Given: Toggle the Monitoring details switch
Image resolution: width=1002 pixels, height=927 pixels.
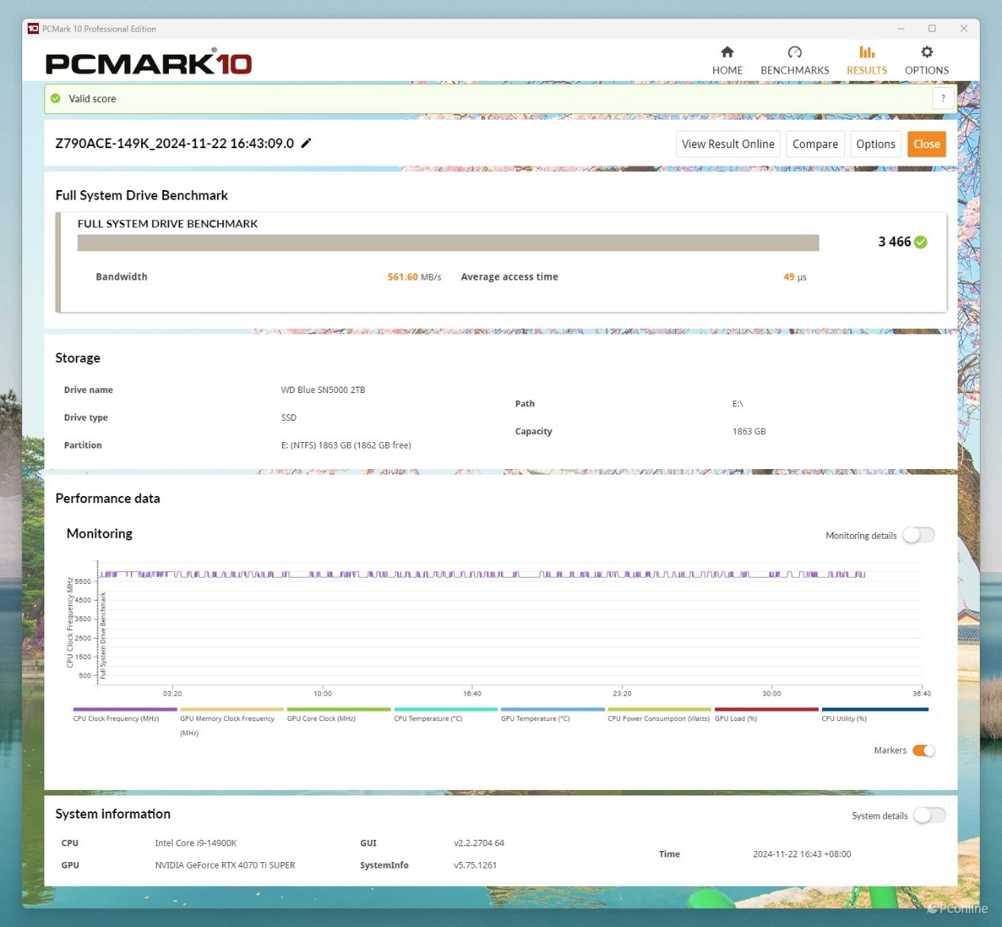Looking at the screenshot, I should click(x=919, y=535).
